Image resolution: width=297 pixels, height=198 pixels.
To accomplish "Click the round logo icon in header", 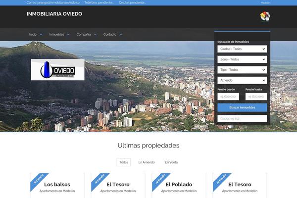I will pyautogui.click(x=265, y=16).
